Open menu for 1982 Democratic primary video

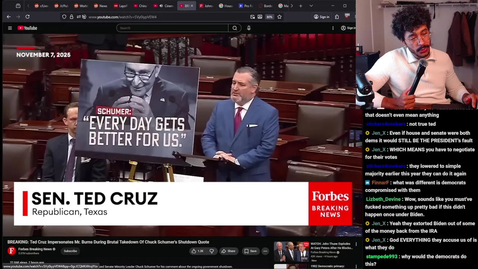click(x=356, y=266)
